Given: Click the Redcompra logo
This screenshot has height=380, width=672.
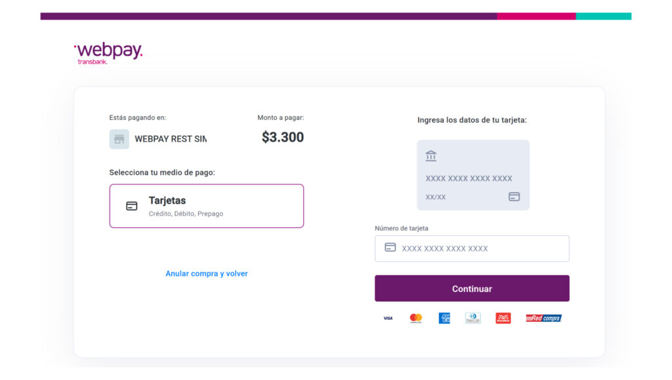Looking at the screenshot, I should [543, 318].
